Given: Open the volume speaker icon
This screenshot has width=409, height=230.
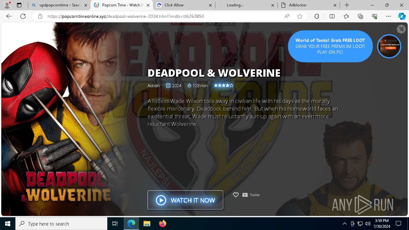Looking at the screenshot, I should click(x=368, y=224).
